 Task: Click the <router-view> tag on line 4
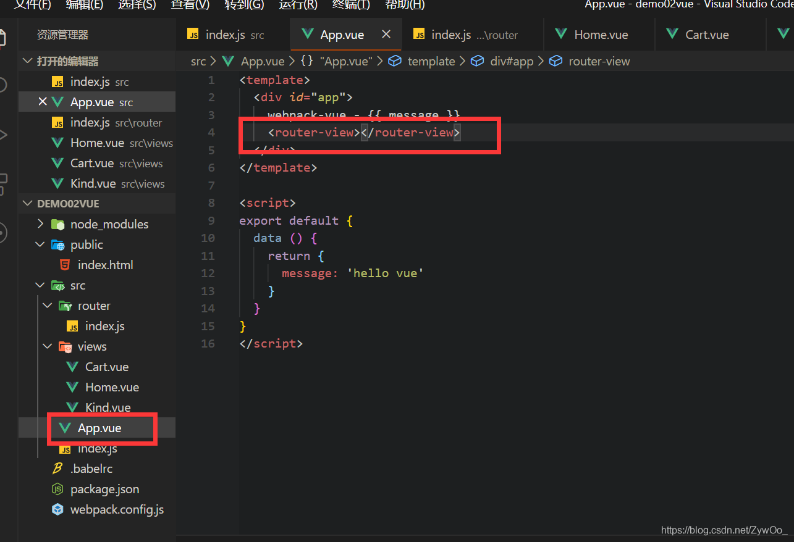click(x=315, y=132)
